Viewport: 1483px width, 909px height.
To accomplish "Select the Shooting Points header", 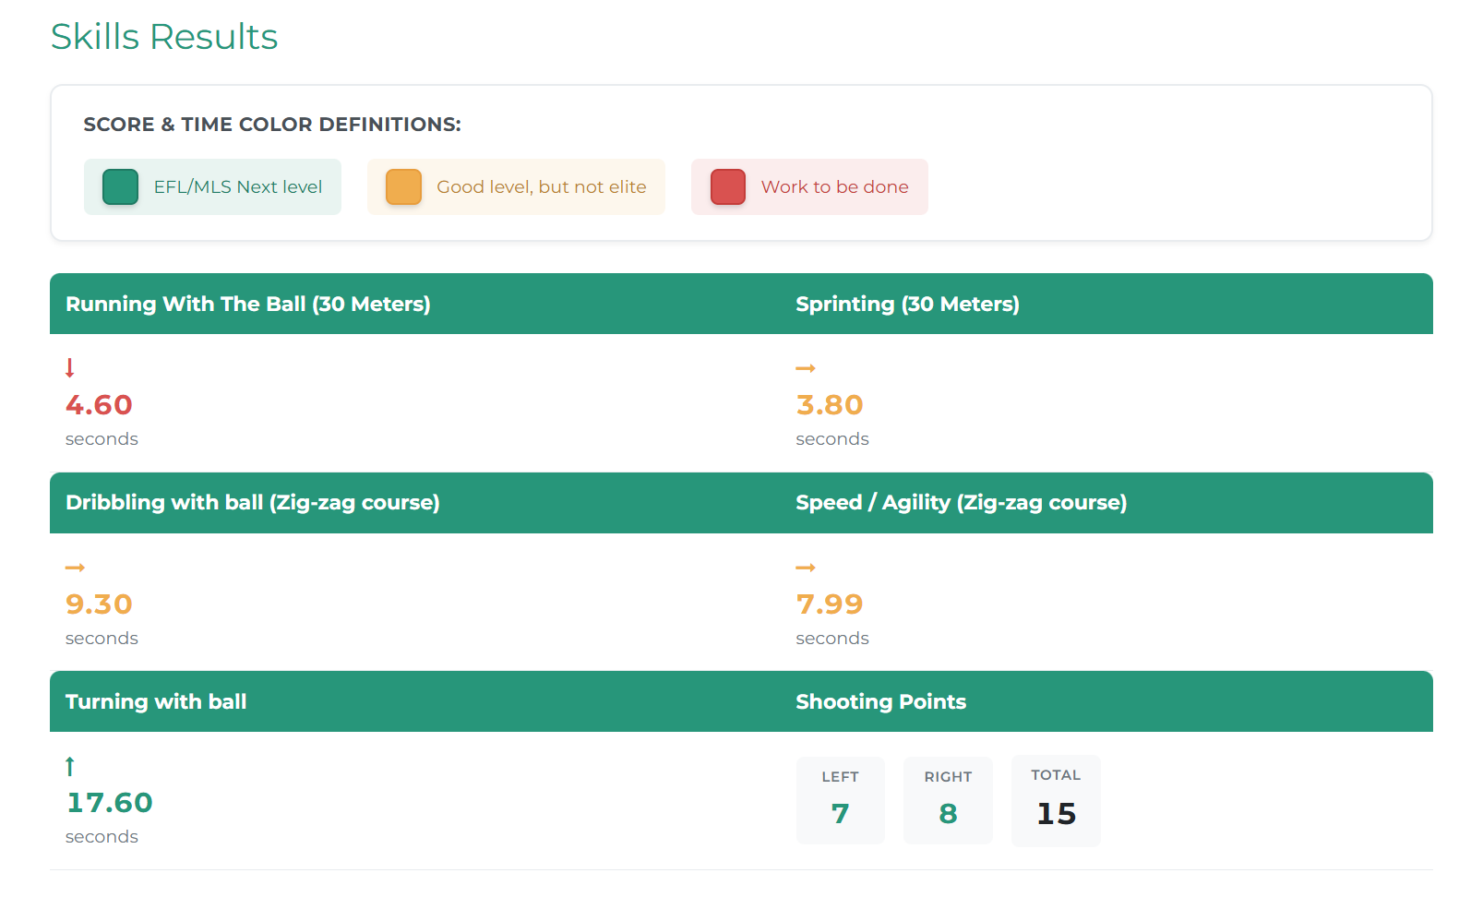I will pos(880,701).
